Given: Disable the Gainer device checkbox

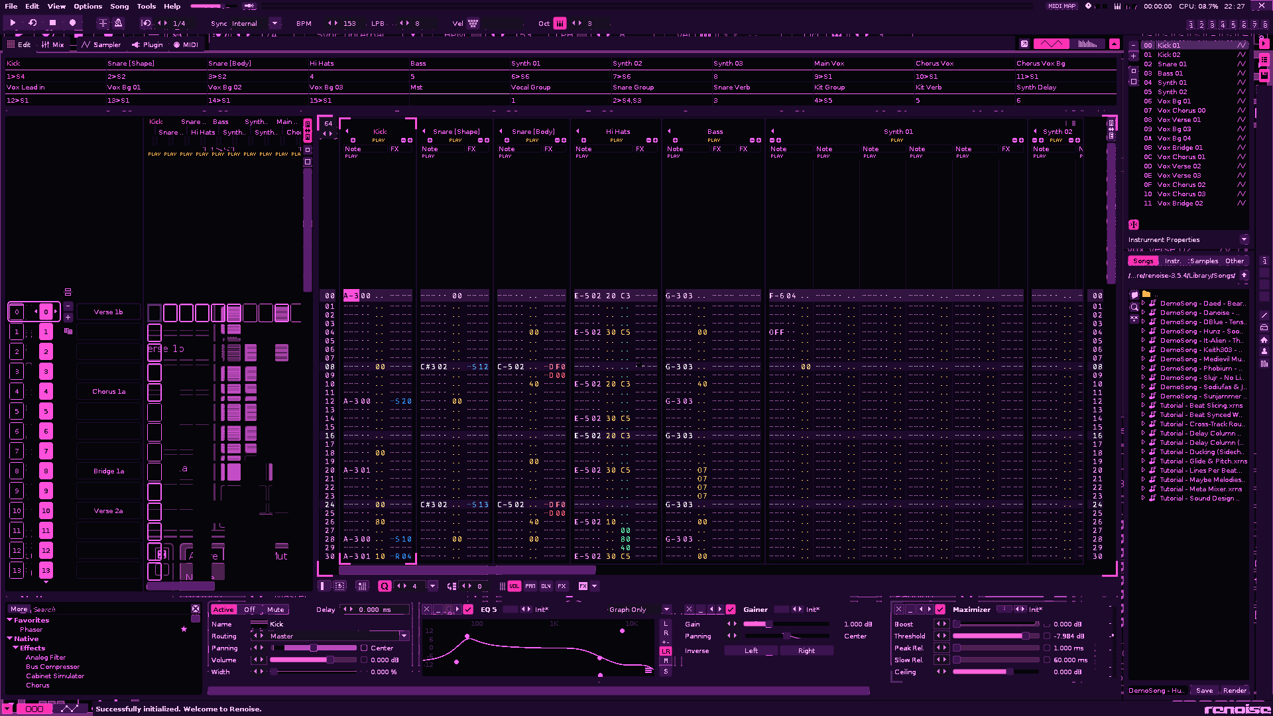Looking at the screenshot, I should coord(731,609).
